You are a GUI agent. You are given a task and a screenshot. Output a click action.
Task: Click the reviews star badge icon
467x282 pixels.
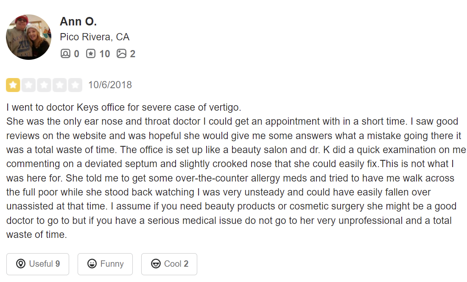91,54
